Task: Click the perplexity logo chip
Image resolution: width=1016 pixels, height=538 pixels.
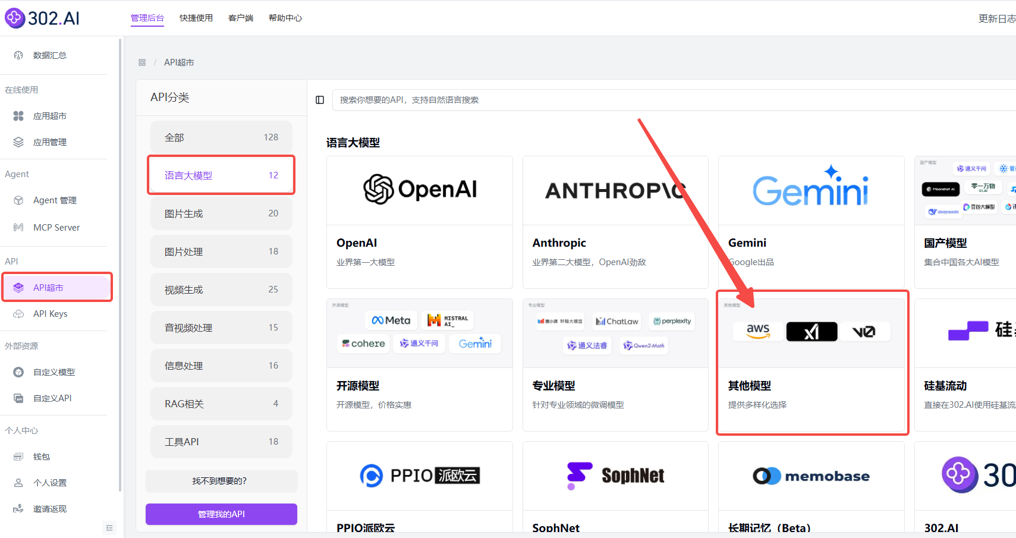Action: point(672,321)
